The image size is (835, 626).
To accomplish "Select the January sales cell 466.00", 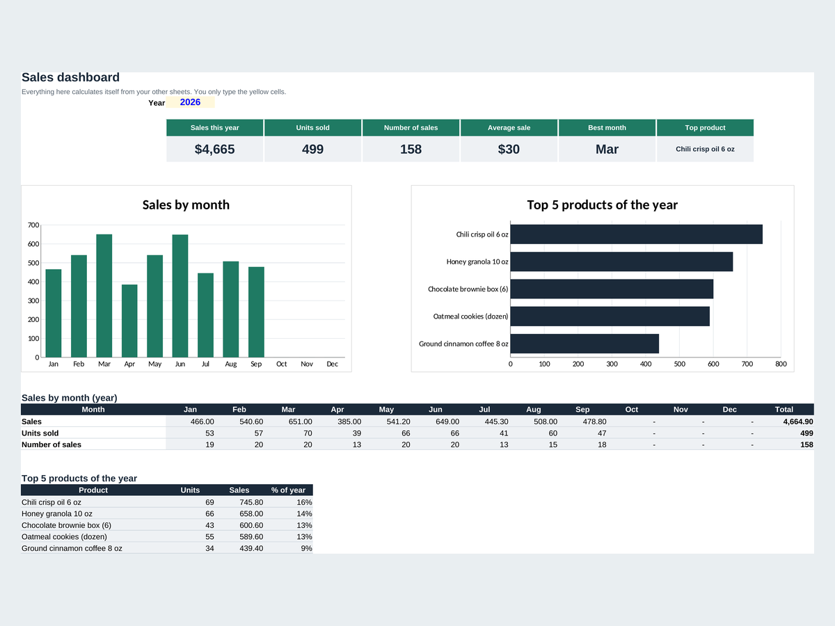I will (191, 422).
